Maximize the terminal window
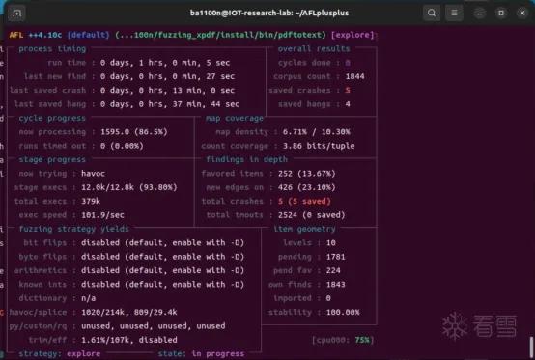Image resolution: width=535 pixels, height=360 pixels. [x=501, y=14]
